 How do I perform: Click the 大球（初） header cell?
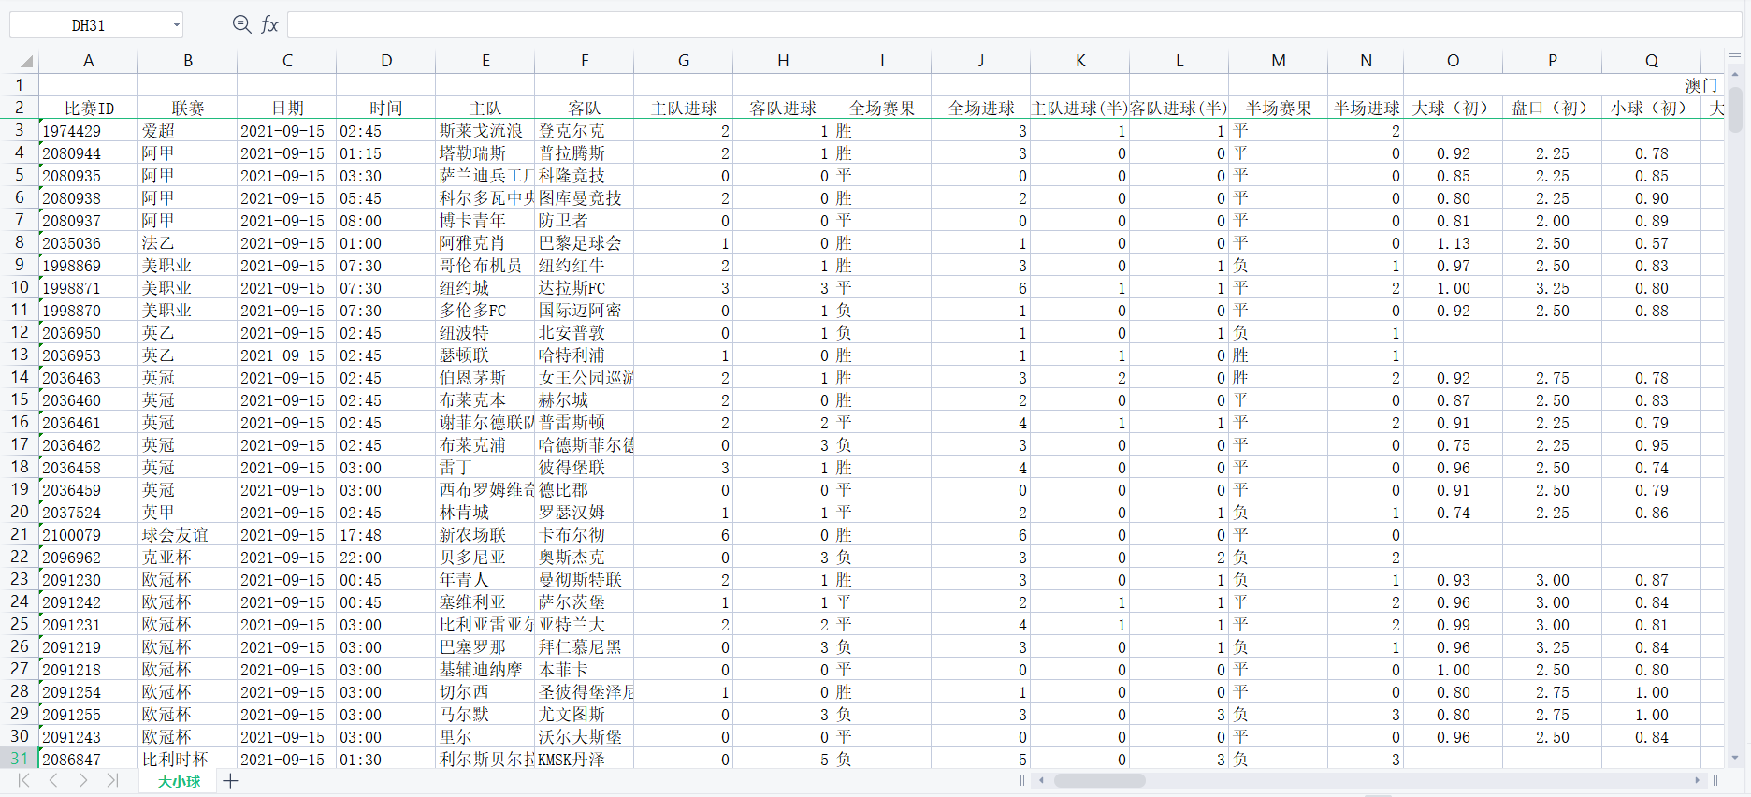click(x=1453, y=109)
